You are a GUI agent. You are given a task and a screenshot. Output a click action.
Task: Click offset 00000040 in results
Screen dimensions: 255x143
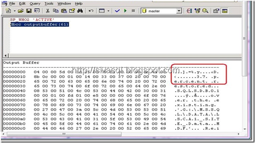tap(14, 91)
